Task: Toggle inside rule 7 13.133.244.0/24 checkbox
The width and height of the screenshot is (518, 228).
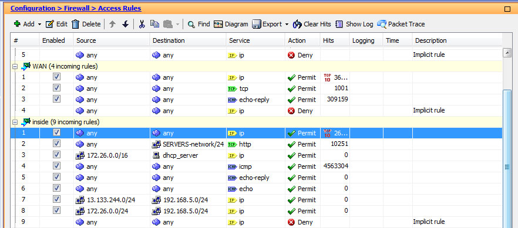Action: pyautogui.click(x=56, y=199)
